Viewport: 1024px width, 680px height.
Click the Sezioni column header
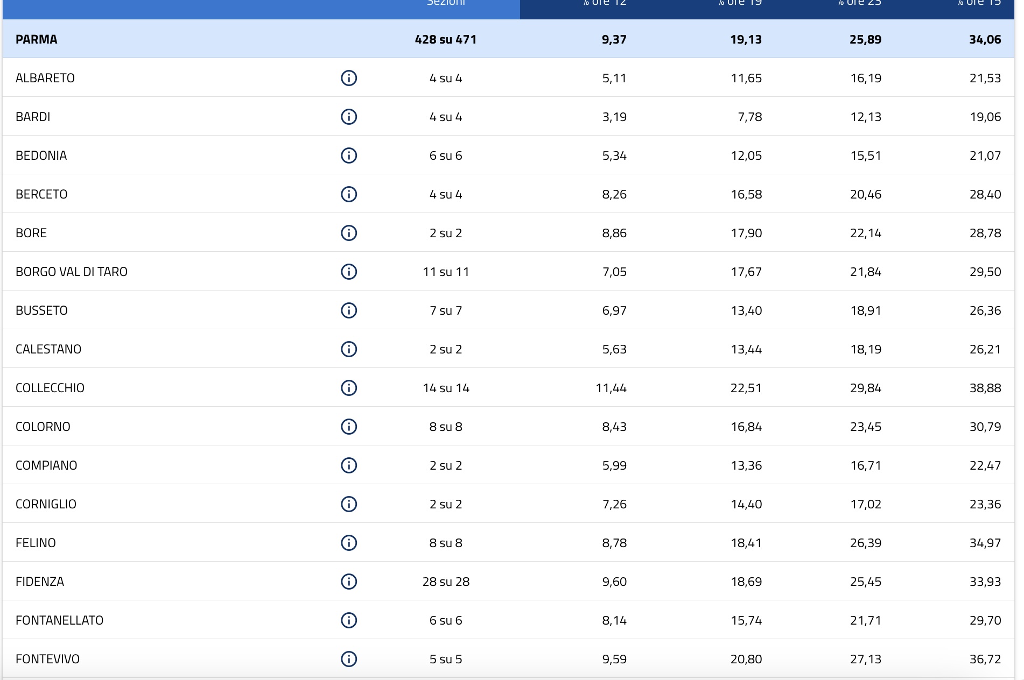pyautogui.click(x=446, y=3)
